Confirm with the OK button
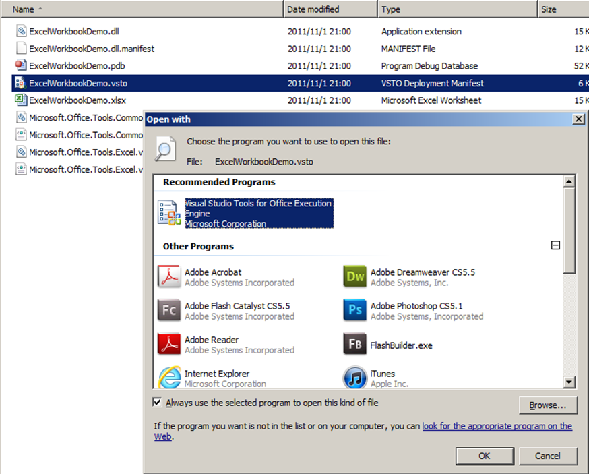 coord(485,456)
